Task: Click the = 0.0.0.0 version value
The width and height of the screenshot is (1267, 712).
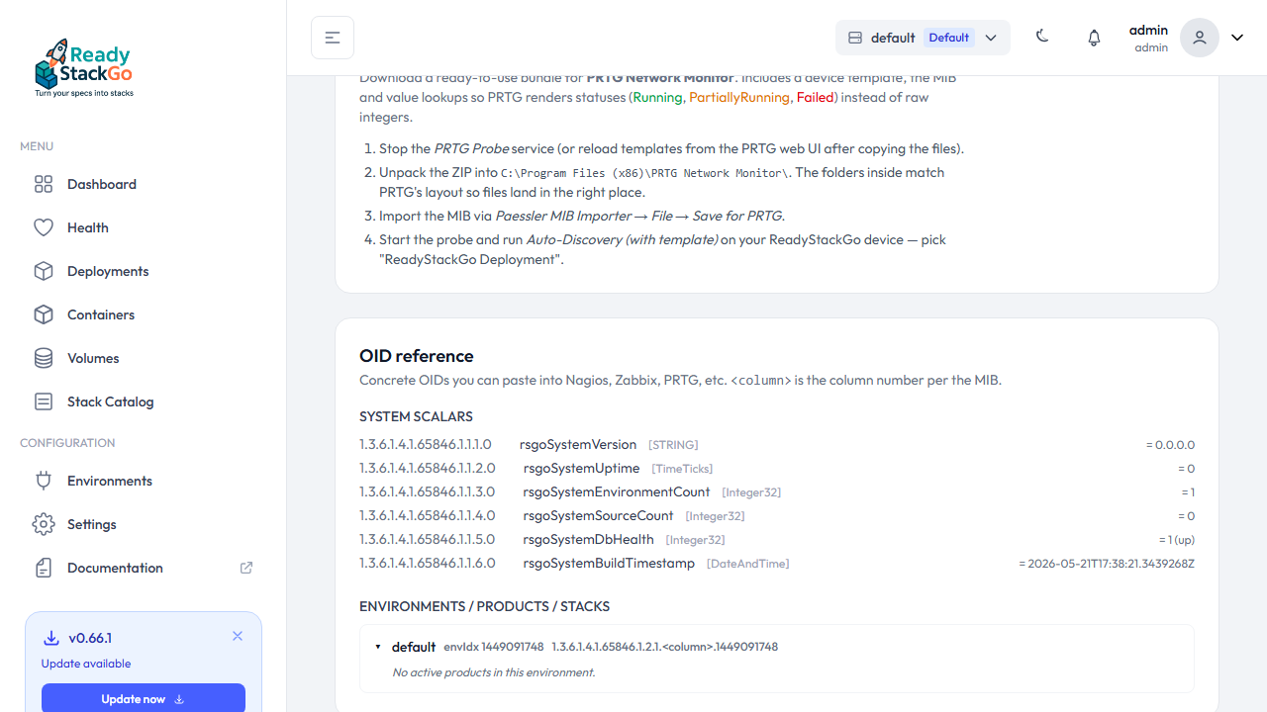Action: pos(1170,445)
